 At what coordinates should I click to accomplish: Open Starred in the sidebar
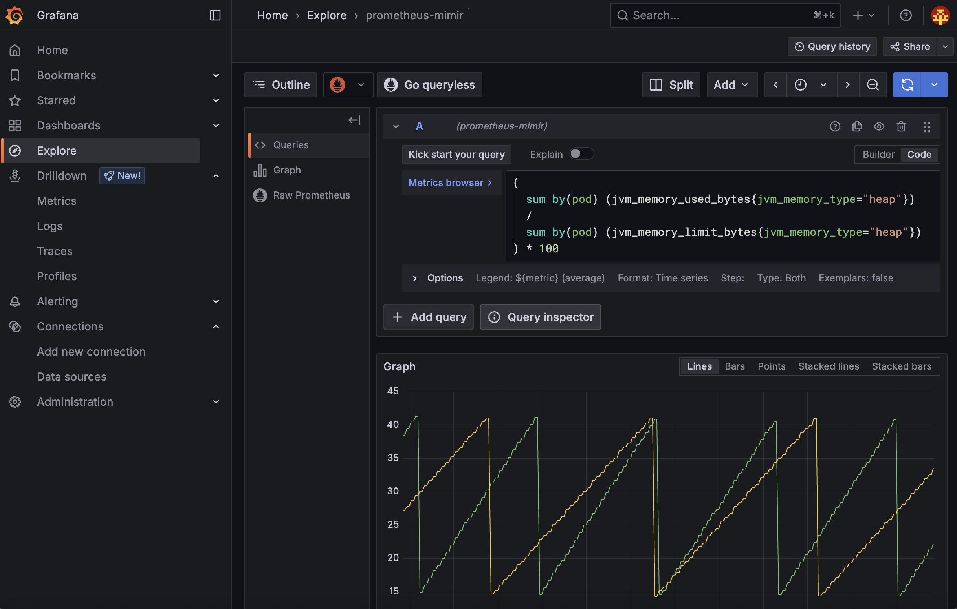click(56, 100)
